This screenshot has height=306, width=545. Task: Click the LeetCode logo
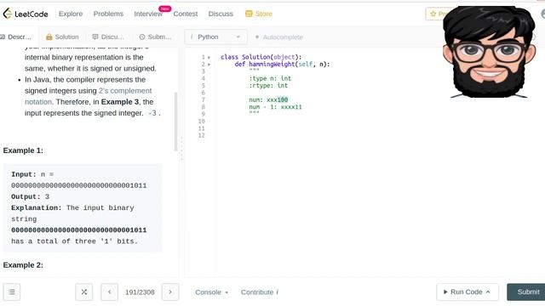[x=26, y=14]
